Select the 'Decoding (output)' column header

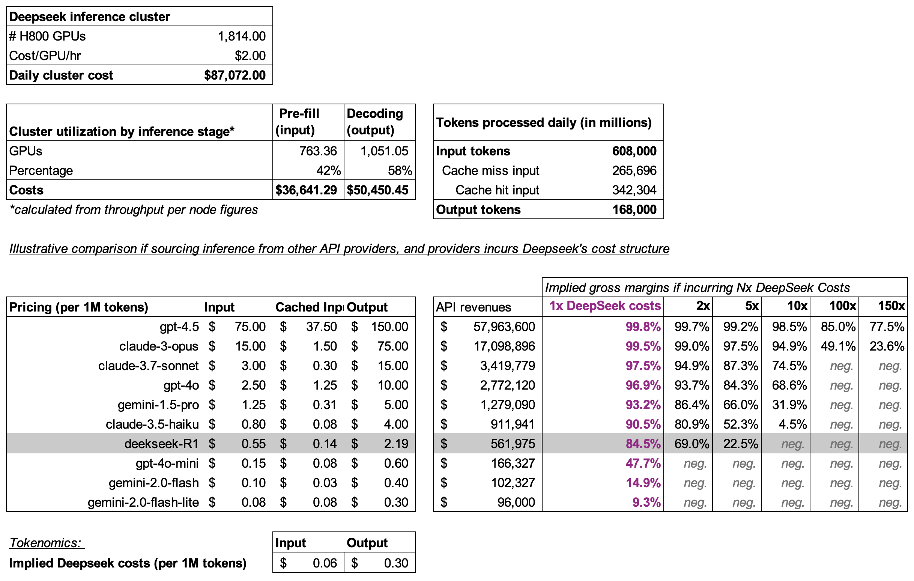click(x=374, y=122)
